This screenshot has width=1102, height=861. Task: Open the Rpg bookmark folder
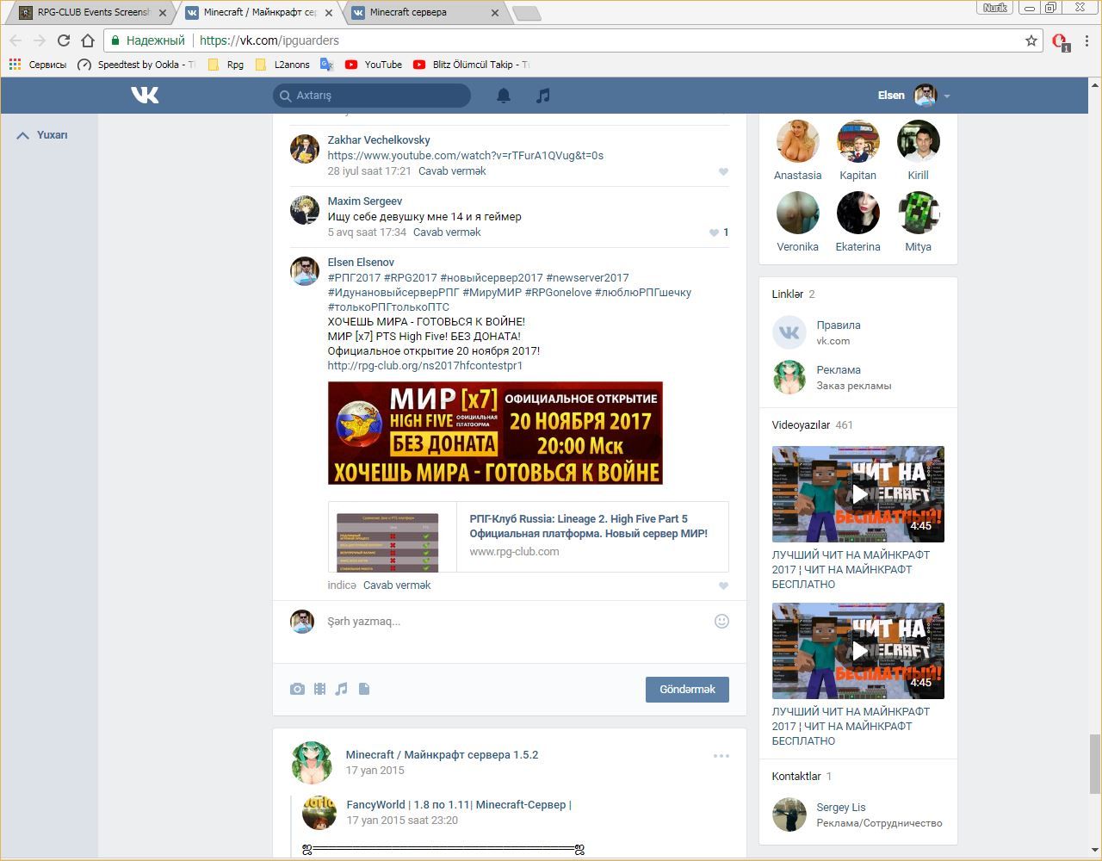(x=226, y=65)
